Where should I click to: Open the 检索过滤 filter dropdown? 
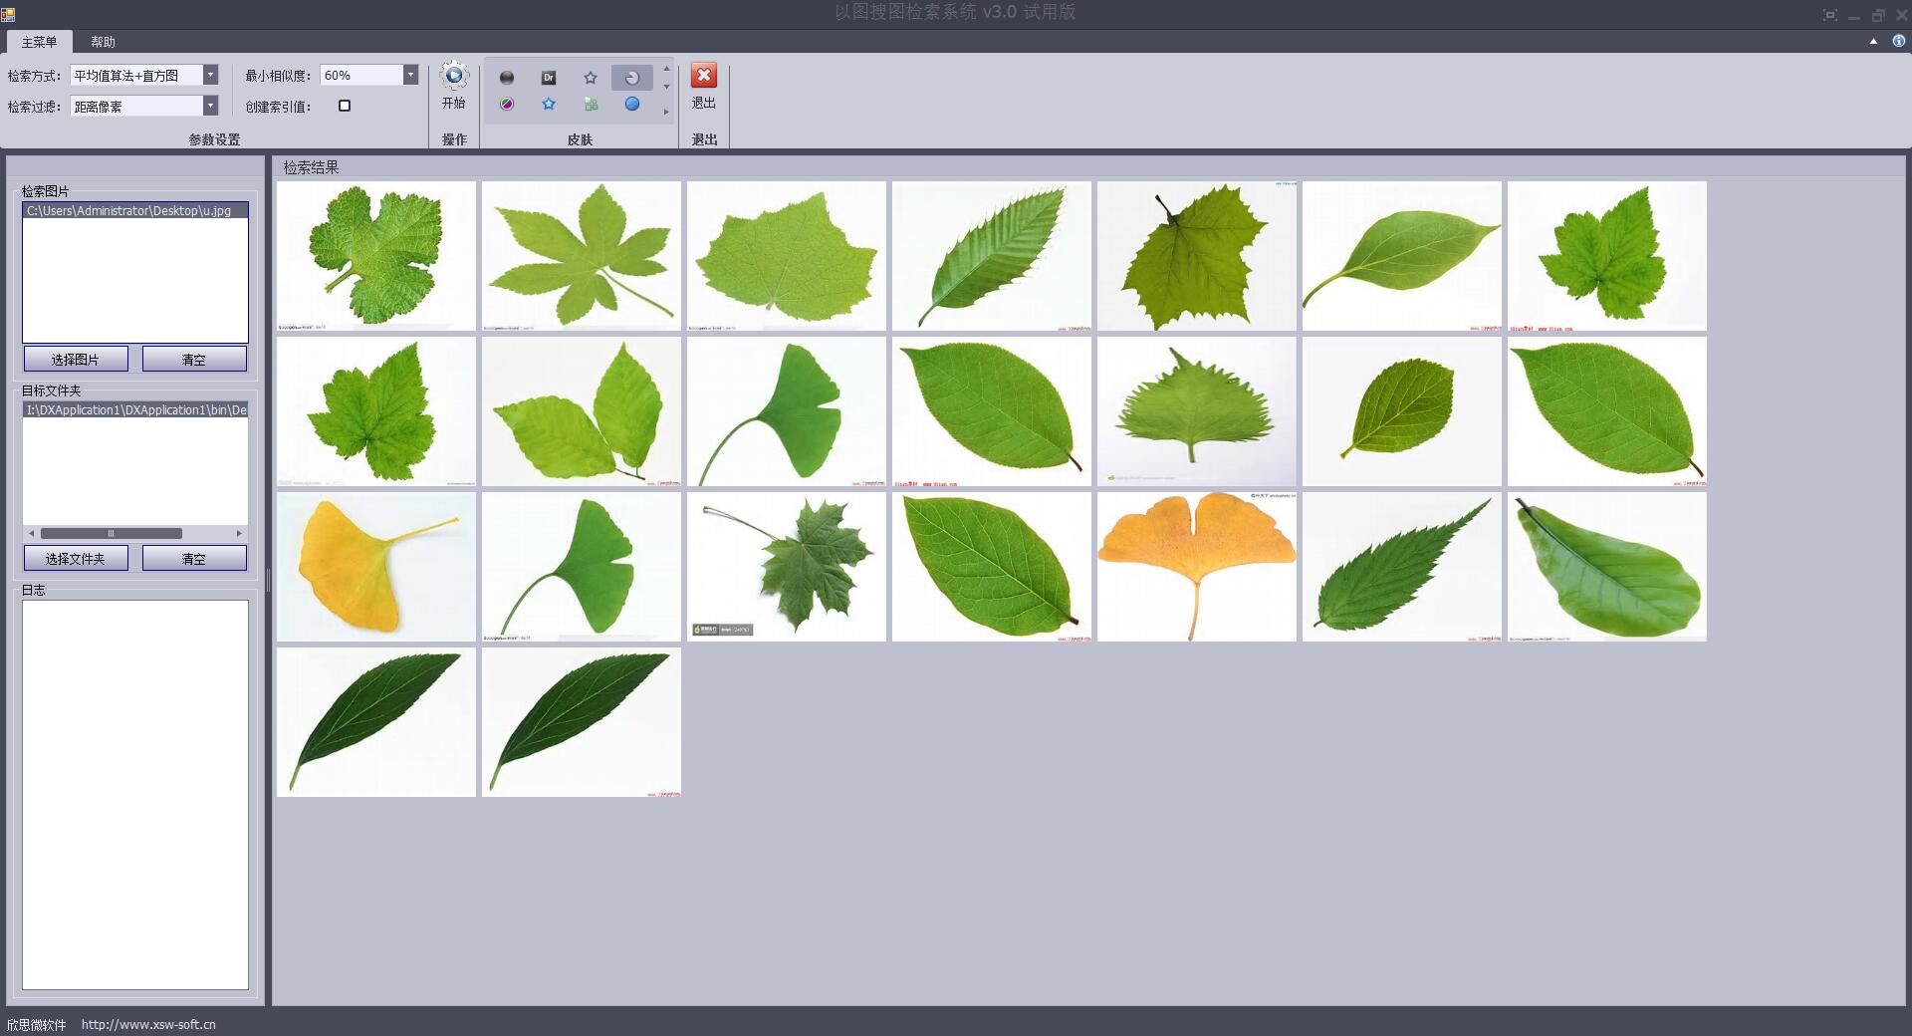[x=210, y=106]
